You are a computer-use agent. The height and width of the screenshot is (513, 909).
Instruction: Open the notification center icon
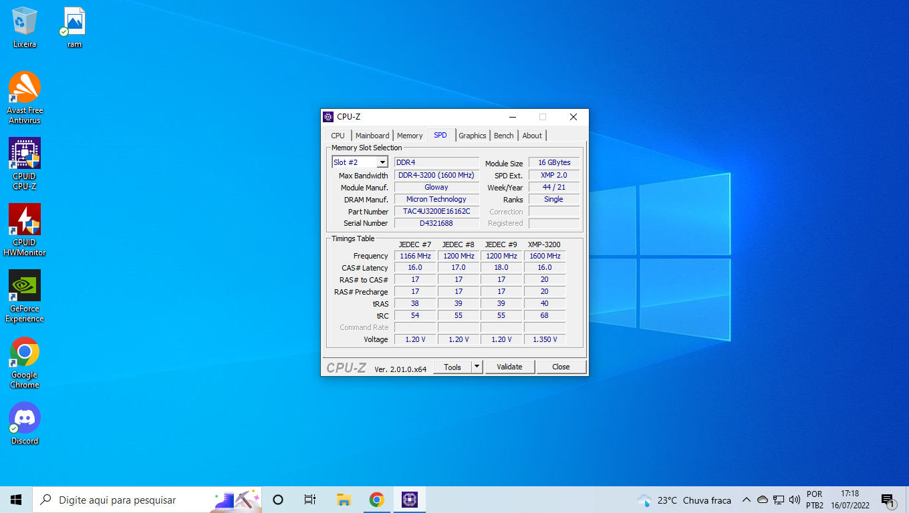(888, 500)
